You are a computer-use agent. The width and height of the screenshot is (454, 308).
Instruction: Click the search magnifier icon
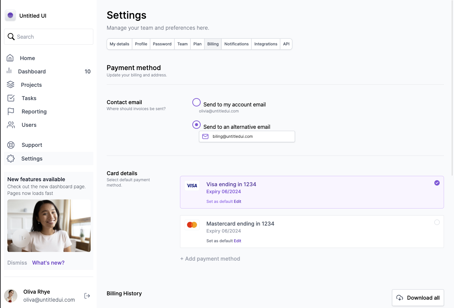[x=11, y=36]
